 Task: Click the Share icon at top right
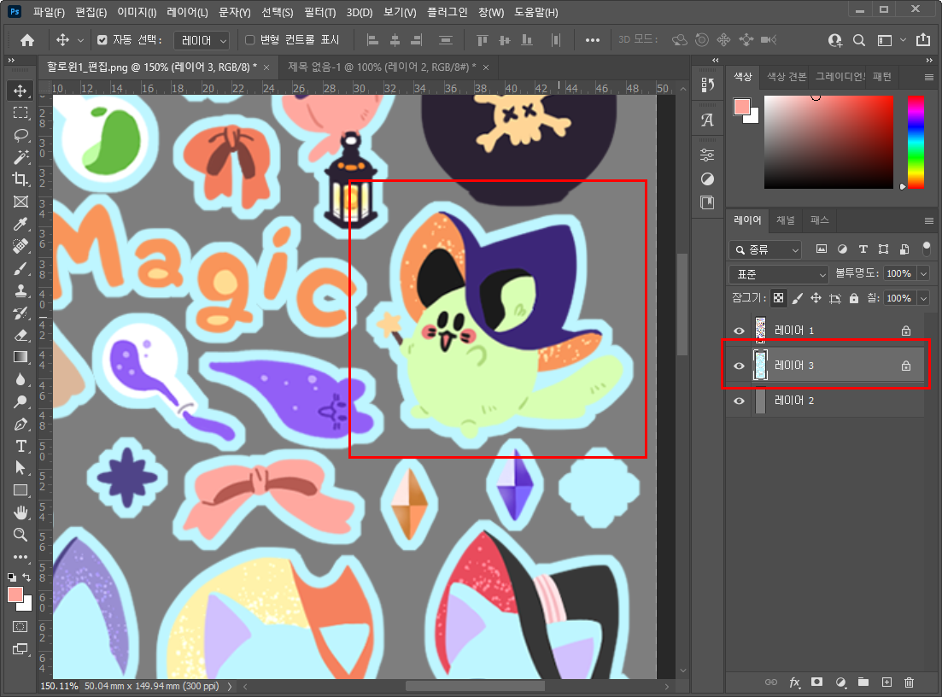(922, 39)
